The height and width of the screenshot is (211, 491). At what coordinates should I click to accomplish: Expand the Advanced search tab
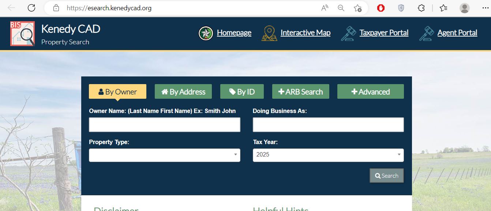tap(370, 92)
